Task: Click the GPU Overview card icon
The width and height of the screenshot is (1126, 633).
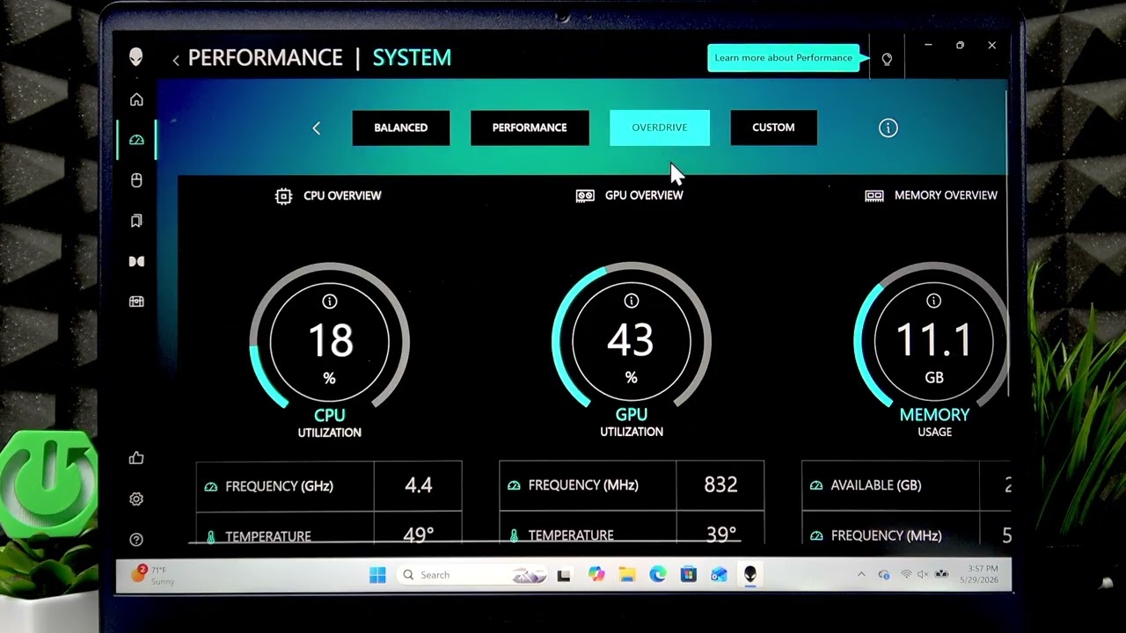Action: point(585,196)
